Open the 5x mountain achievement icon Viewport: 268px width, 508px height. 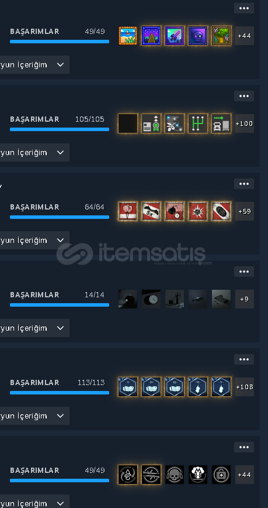[151, 211]
